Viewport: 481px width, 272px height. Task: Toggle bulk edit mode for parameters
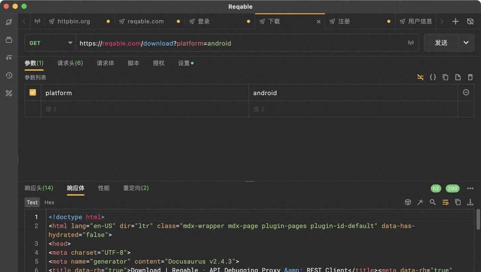click(420, 77)
